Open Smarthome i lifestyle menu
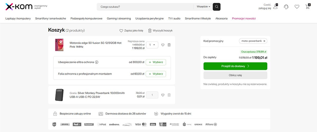The height and width of the screenshot is (132, 317). 198,18
